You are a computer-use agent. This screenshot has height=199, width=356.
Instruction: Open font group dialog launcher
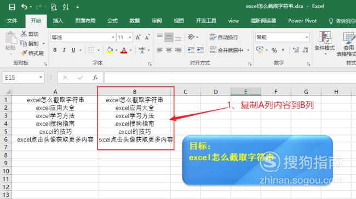coord(150,64)
